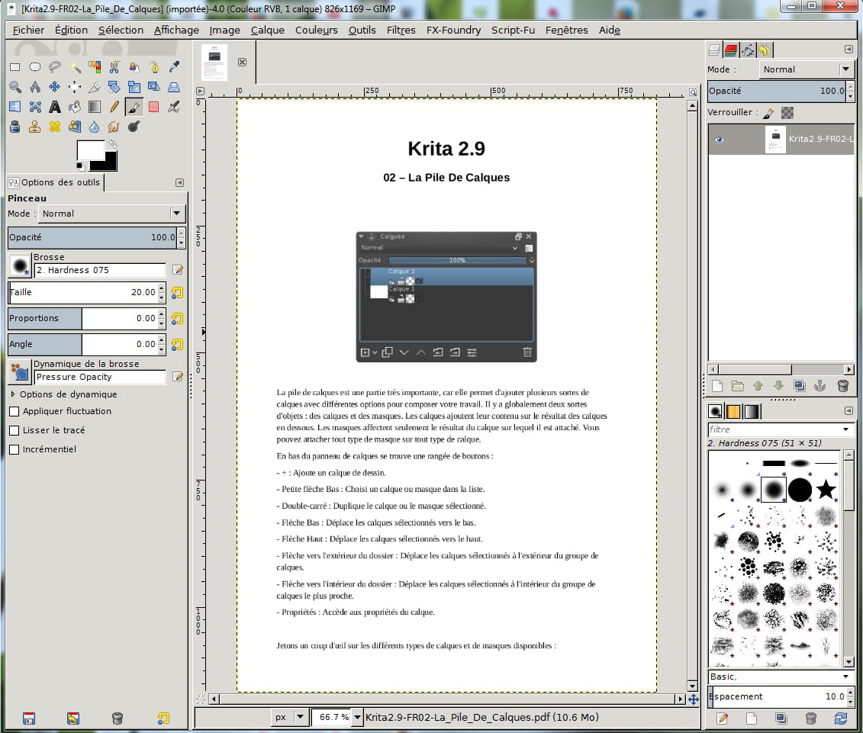The image size is (863, 733).
Task: Select the Zoom magnifier tool
Action: pyautogui.click(x=14, y=87)
